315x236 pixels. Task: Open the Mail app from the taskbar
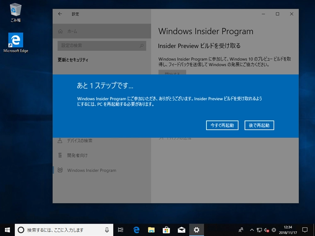tap(182, 230)
